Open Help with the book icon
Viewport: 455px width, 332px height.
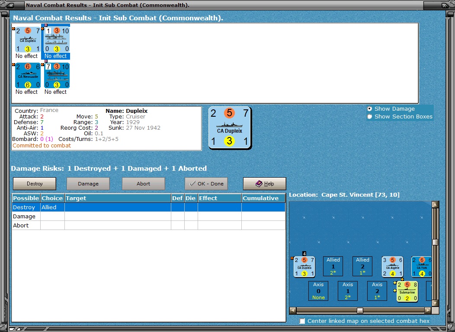265,184
